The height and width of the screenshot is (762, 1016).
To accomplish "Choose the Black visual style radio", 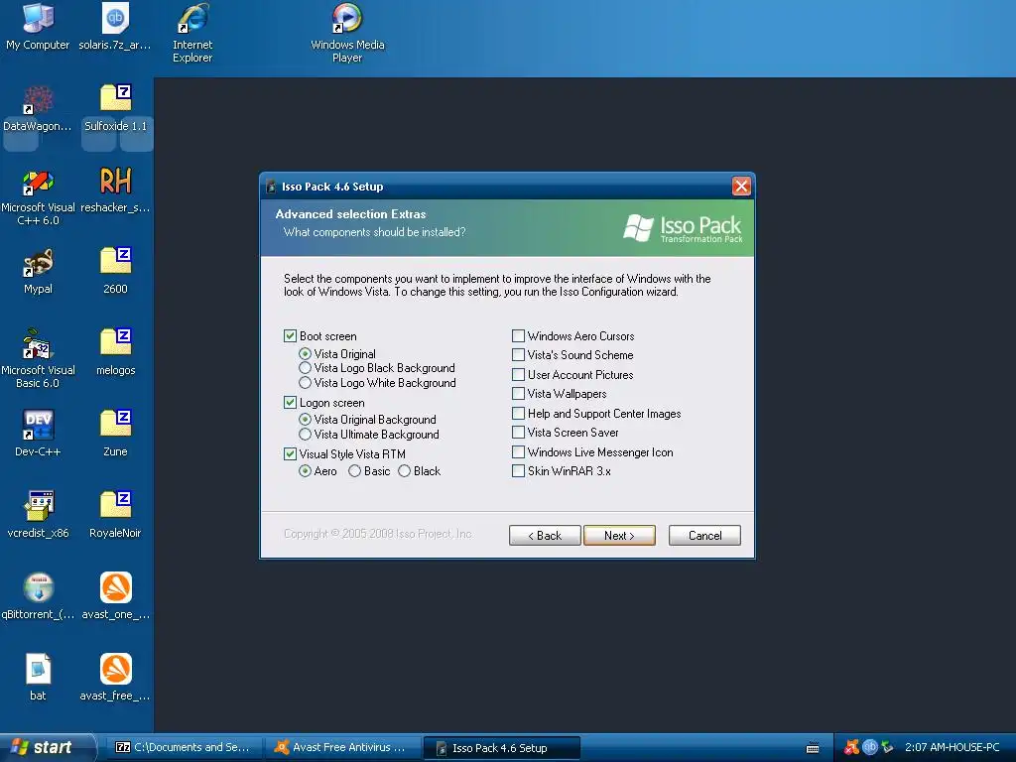I will [405, 471].
